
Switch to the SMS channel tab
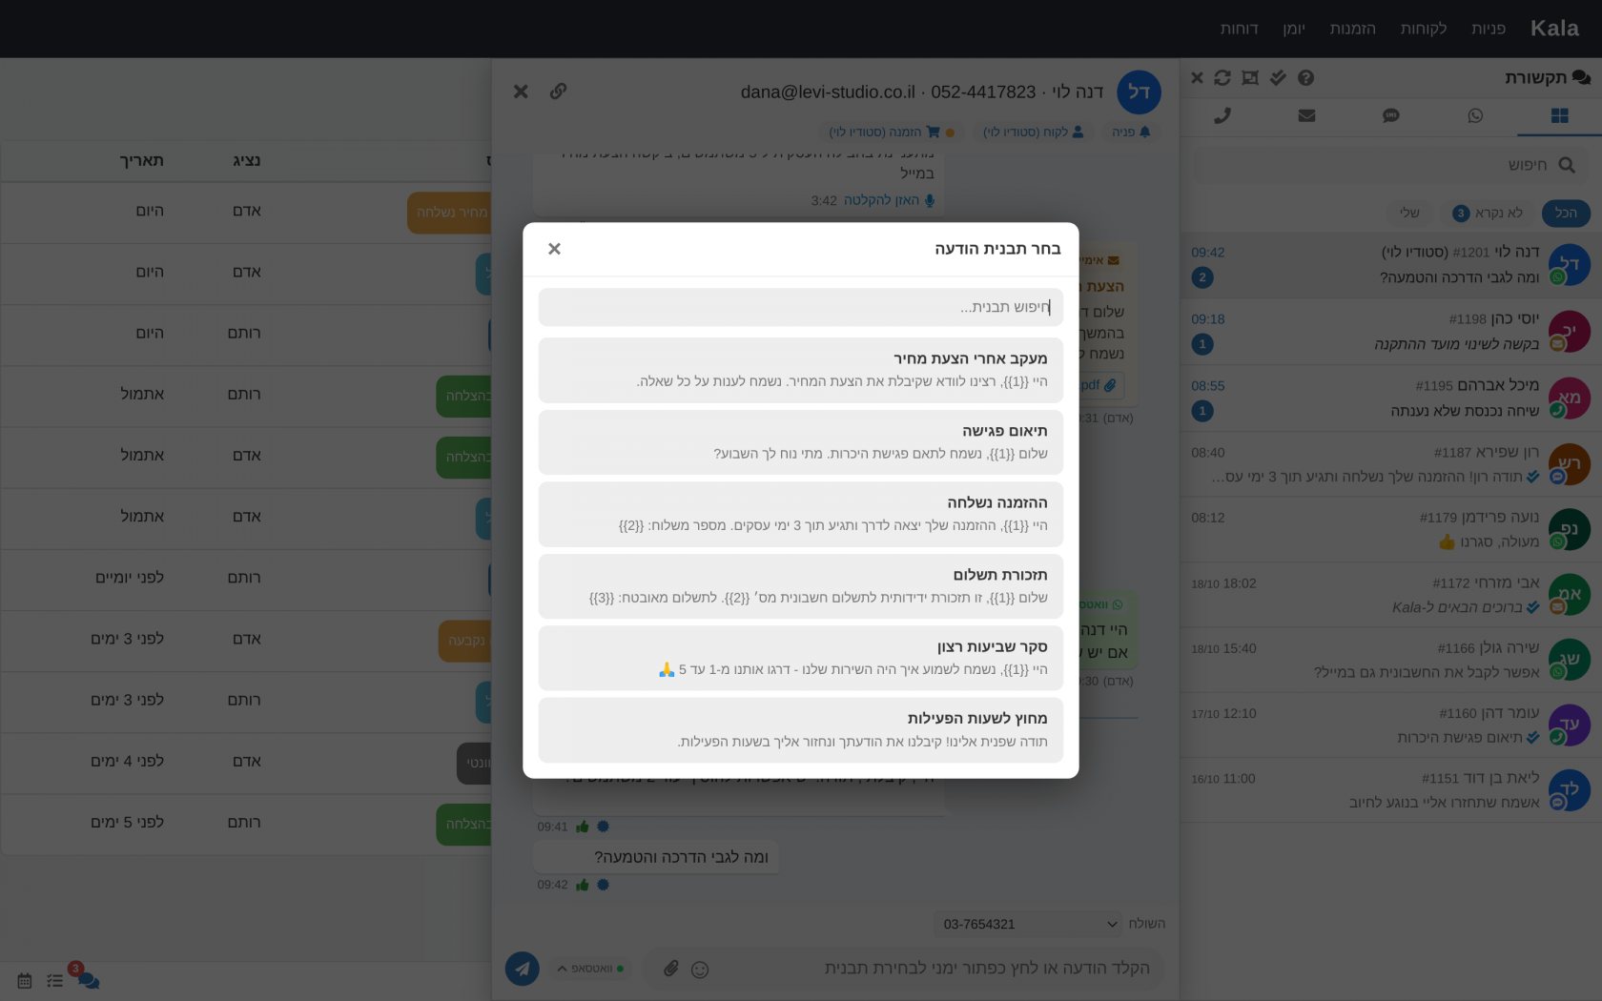(x=1391, y=115)
